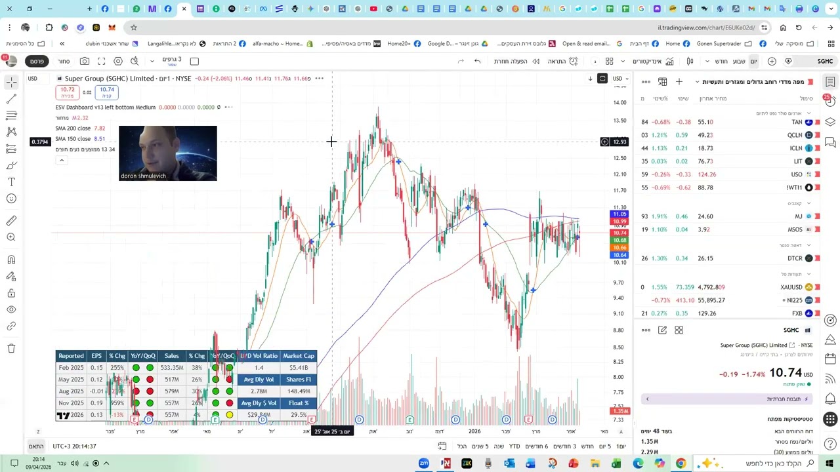Collapse the indicator legend chevron
840x472 pixels.
pos(62,161)
